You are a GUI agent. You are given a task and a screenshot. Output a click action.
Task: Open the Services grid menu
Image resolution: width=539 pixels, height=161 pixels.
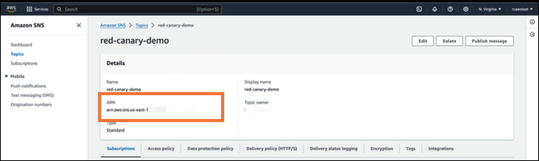tap(37, 9)
